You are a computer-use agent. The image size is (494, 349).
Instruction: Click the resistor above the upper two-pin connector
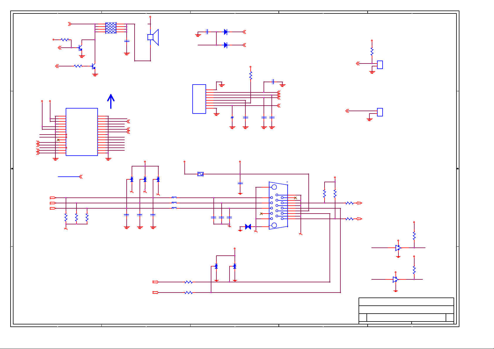click(x=372, y=52)
